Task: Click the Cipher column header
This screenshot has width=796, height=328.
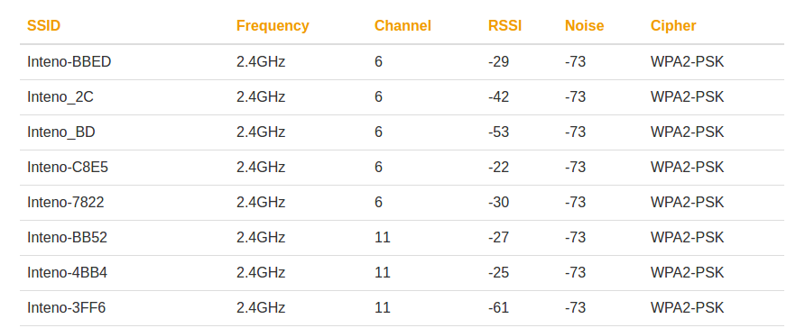Action: coord(673,26)
